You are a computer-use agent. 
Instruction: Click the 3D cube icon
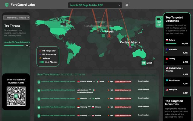(147, 63)
